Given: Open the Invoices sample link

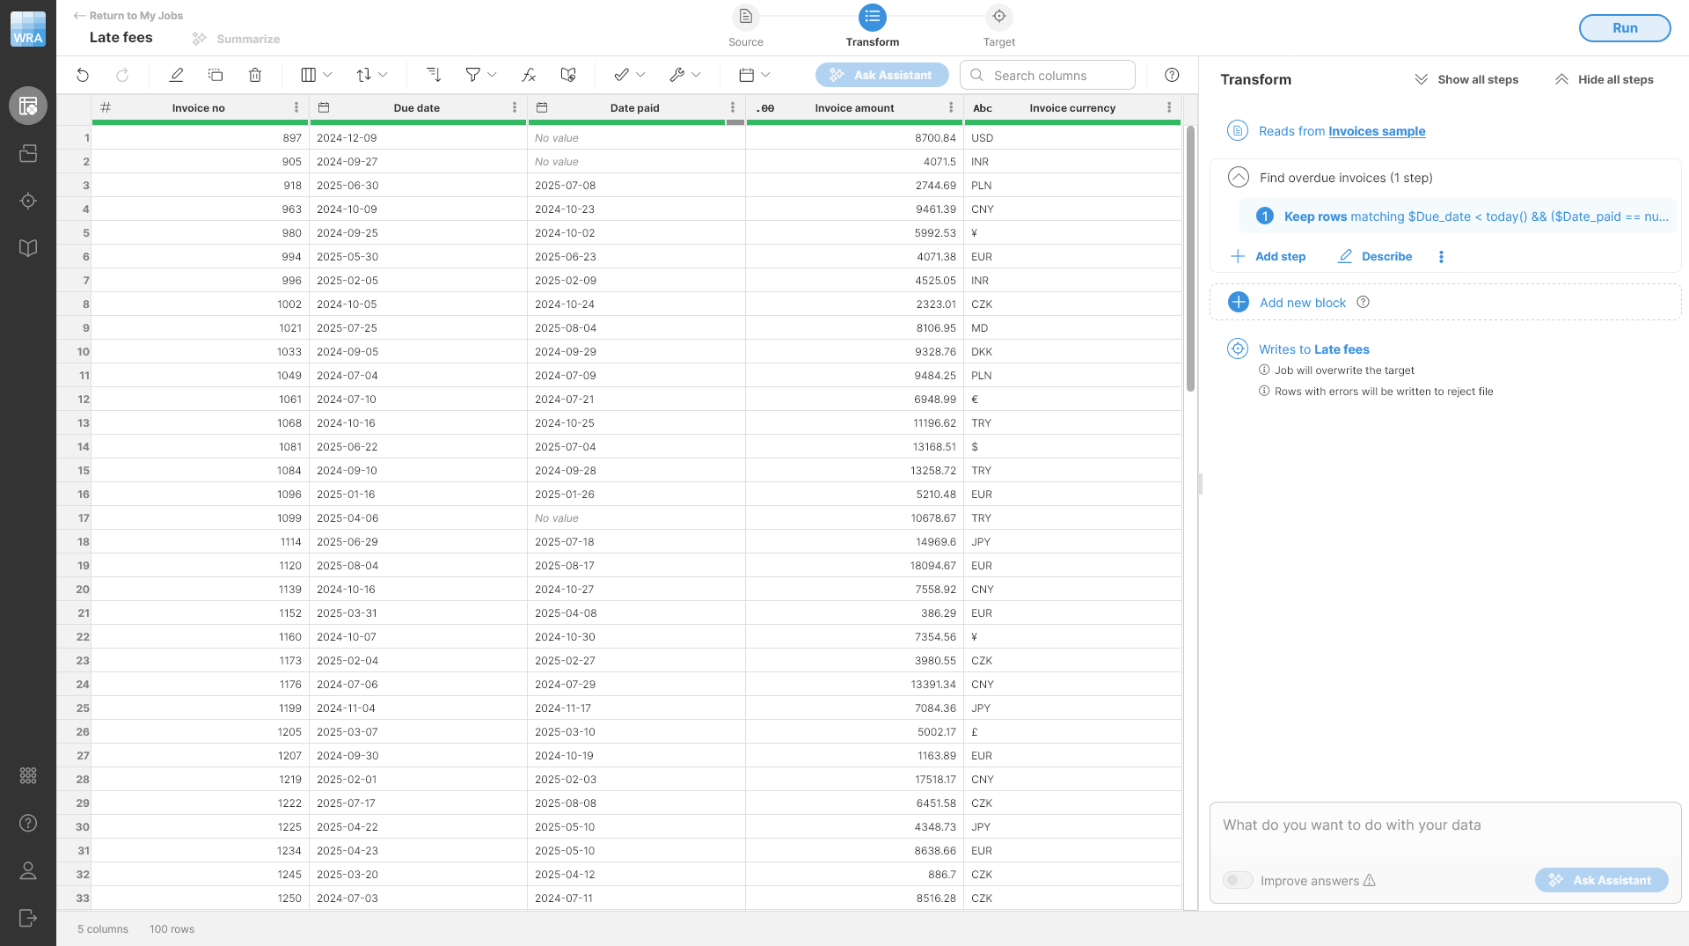Looking at the screenshot, I should (1377, 131).
